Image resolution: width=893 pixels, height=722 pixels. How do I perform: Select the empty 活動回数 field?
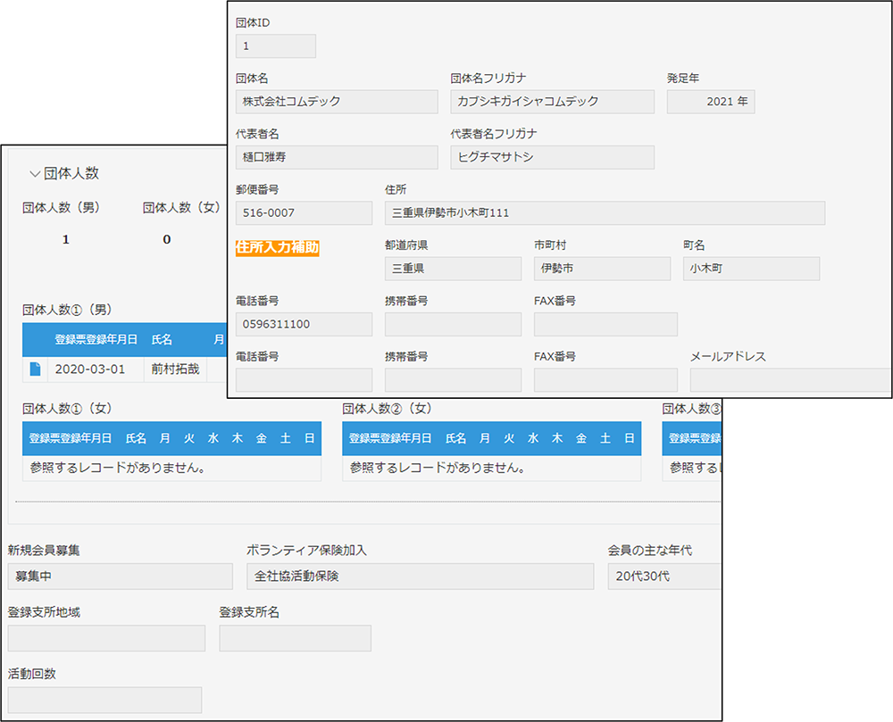pyautogui.click(x=104, y=700)
